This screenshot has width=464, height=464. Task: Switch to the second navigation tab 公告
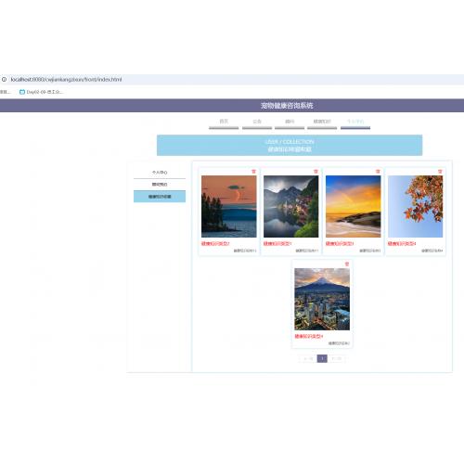point(257,122)
